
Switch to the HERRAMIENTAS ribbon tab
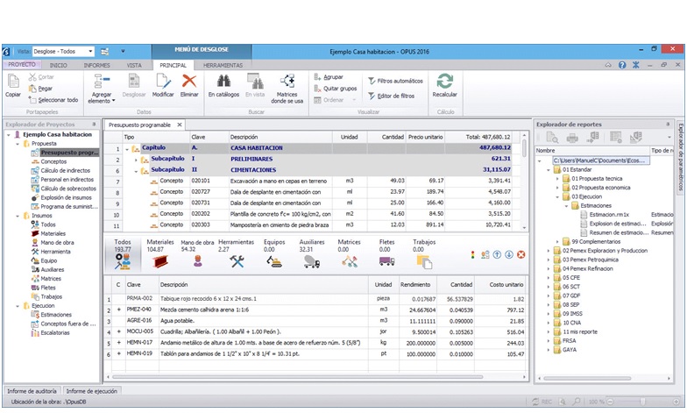(223, 65)
